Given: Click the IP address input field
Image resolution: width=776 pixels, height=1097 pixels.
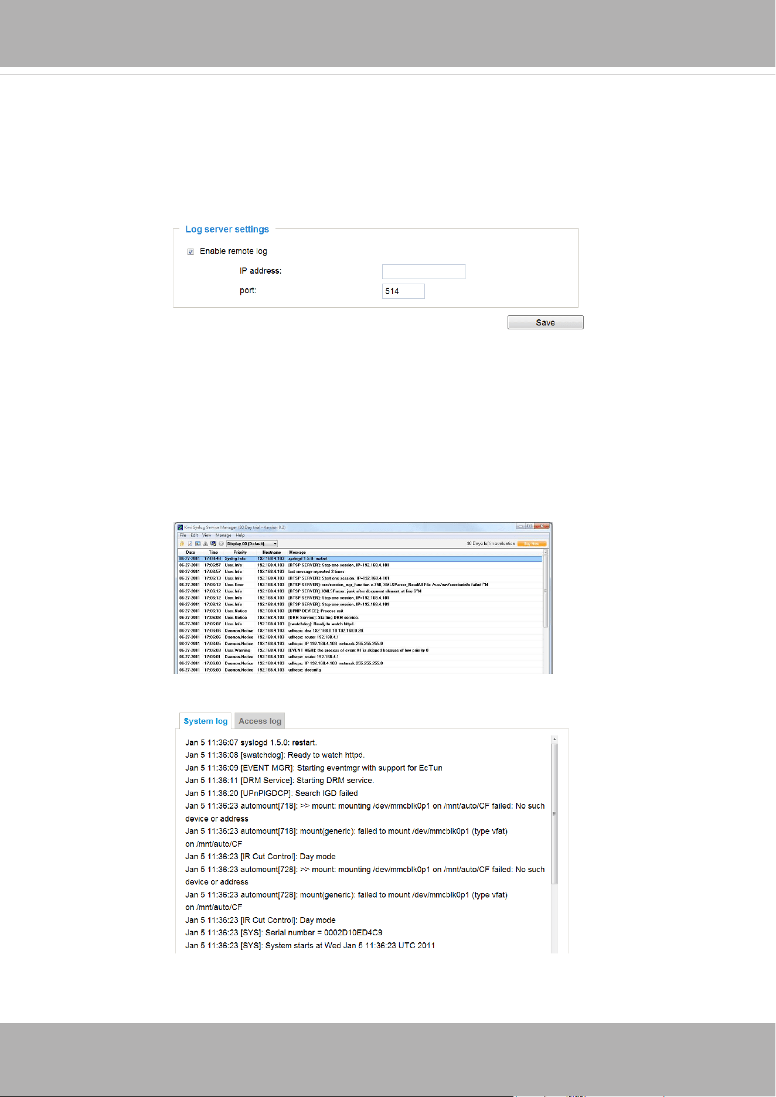Looking at the screenshot, I should [424, 271].
